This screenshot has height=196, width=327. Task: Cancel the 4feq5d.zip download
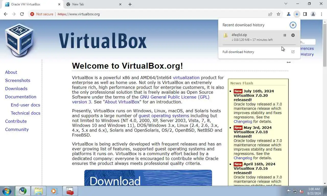coord(293,35)
